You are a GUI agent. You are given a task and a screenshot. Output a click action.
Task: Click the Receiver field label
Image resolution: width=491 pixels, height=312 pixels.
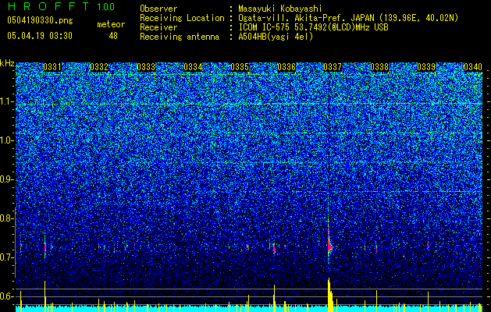click(x=158, y=27)
